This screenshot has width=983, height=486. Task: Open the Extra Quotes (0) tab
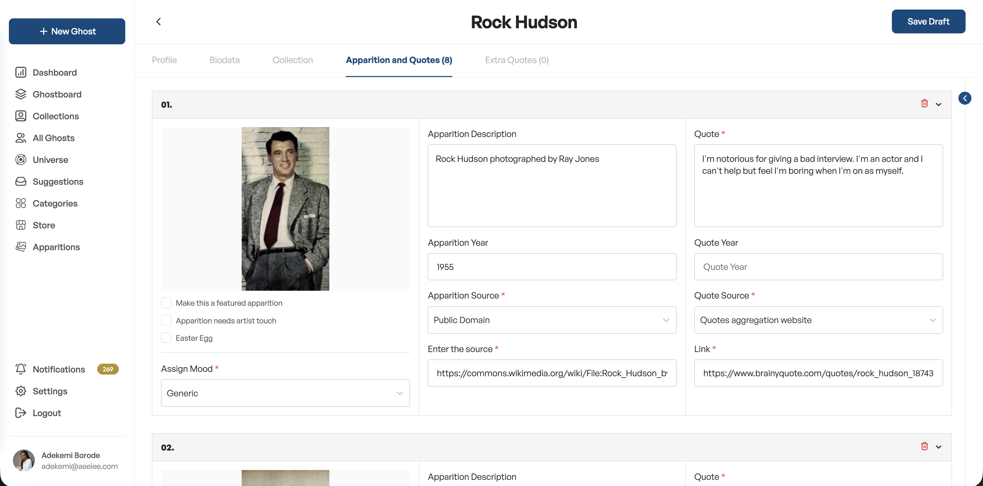pyautogui.click(x=517, y=60)
